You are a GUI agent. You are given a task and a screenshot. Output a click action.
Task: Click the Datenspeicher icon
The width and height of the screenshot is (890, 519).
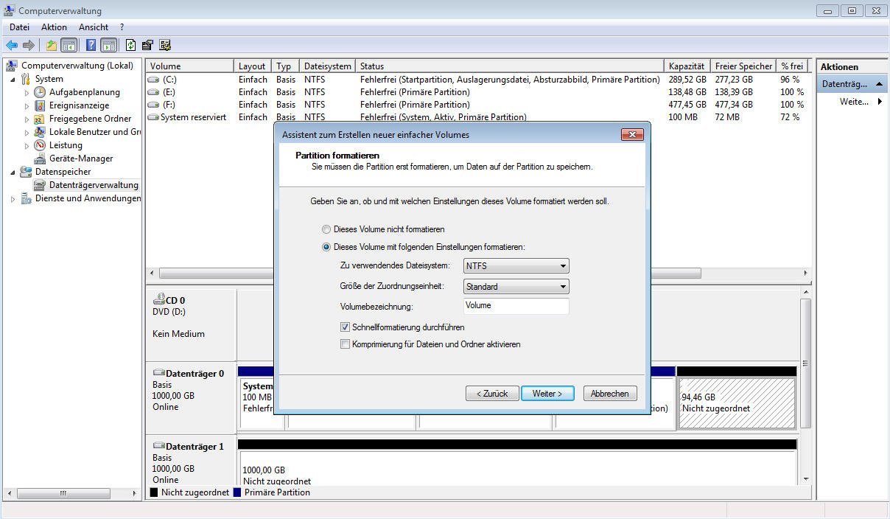click(26, 172)
